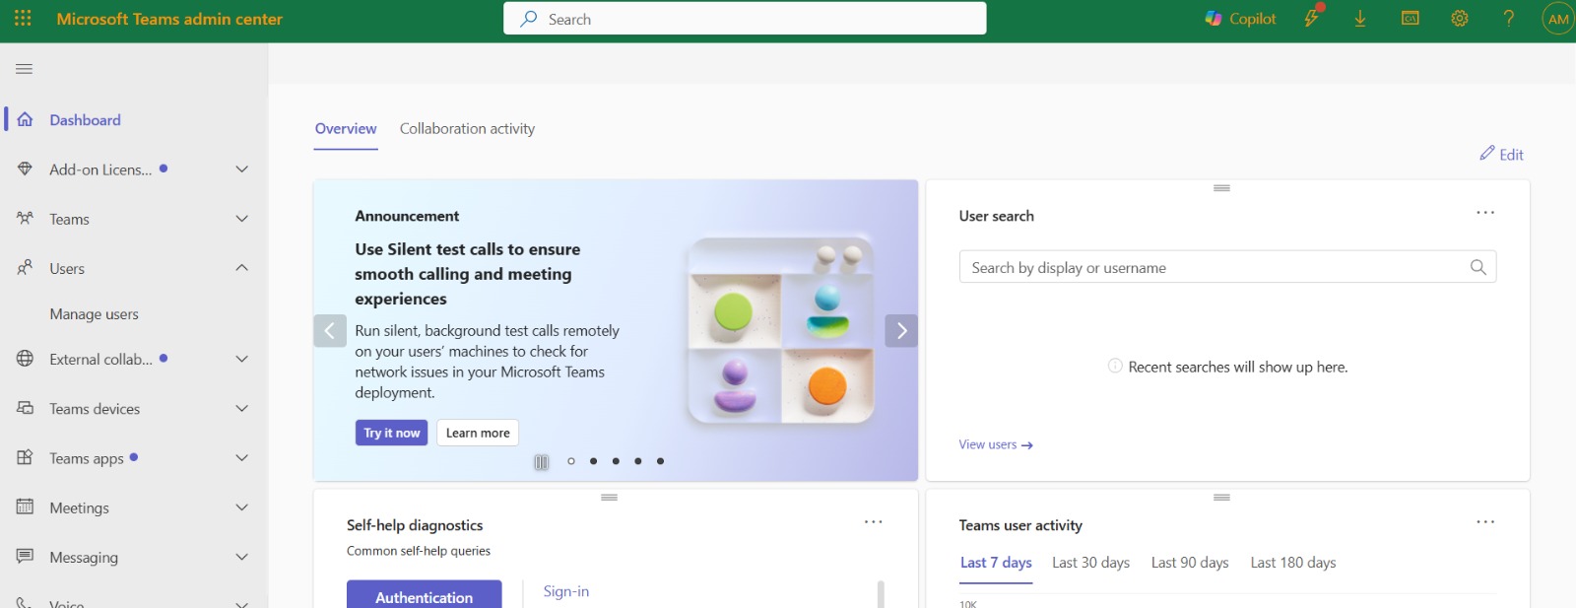Open the lightning bolt notifications icon
Viewport: 1576px width, 608px height.
tap(1312, 18)
